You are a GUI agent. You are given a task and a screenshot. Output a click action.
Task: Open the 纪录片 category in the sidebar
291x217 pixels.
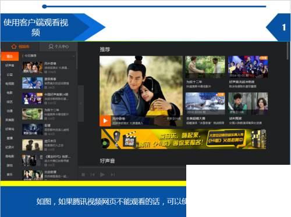tap(10, 147)
